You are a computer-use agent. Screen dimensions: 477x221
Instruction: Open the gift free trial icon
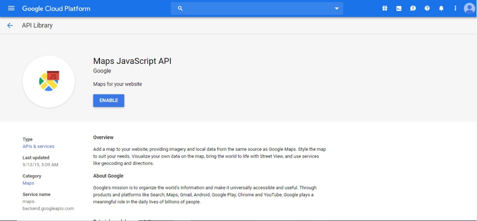click(385, 8)
